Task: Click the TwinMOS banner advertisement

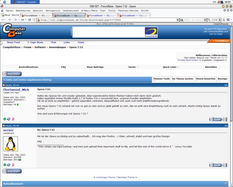Action: click(115, 32)
